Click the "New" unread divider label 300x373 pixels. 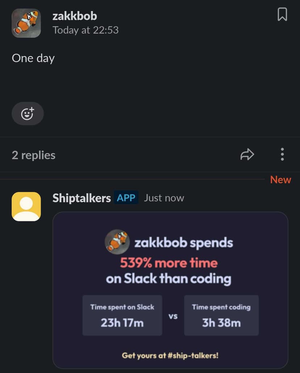[280, 180]
